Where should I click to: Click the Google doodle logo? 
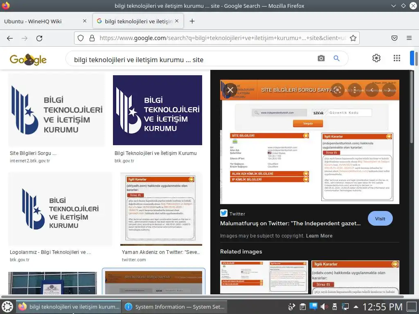28,59
